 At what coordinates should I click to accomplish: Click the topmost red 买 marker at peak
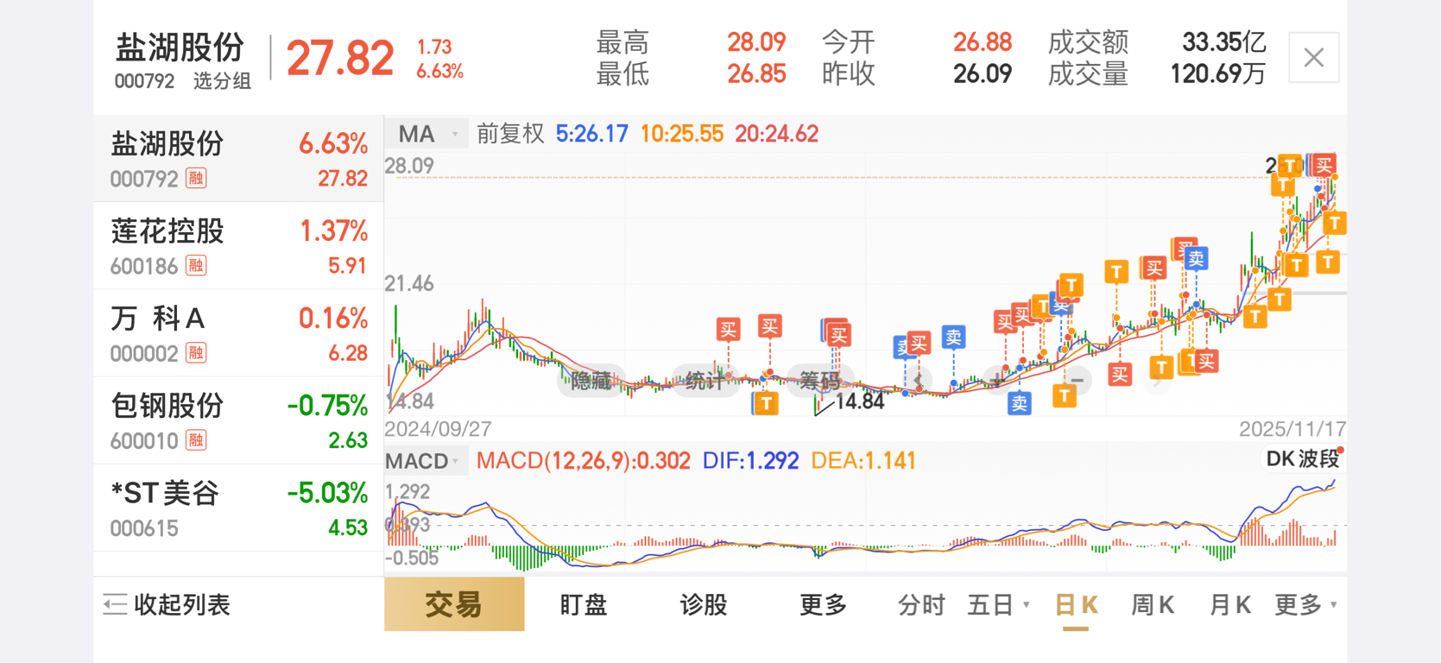click(1323, 166)
